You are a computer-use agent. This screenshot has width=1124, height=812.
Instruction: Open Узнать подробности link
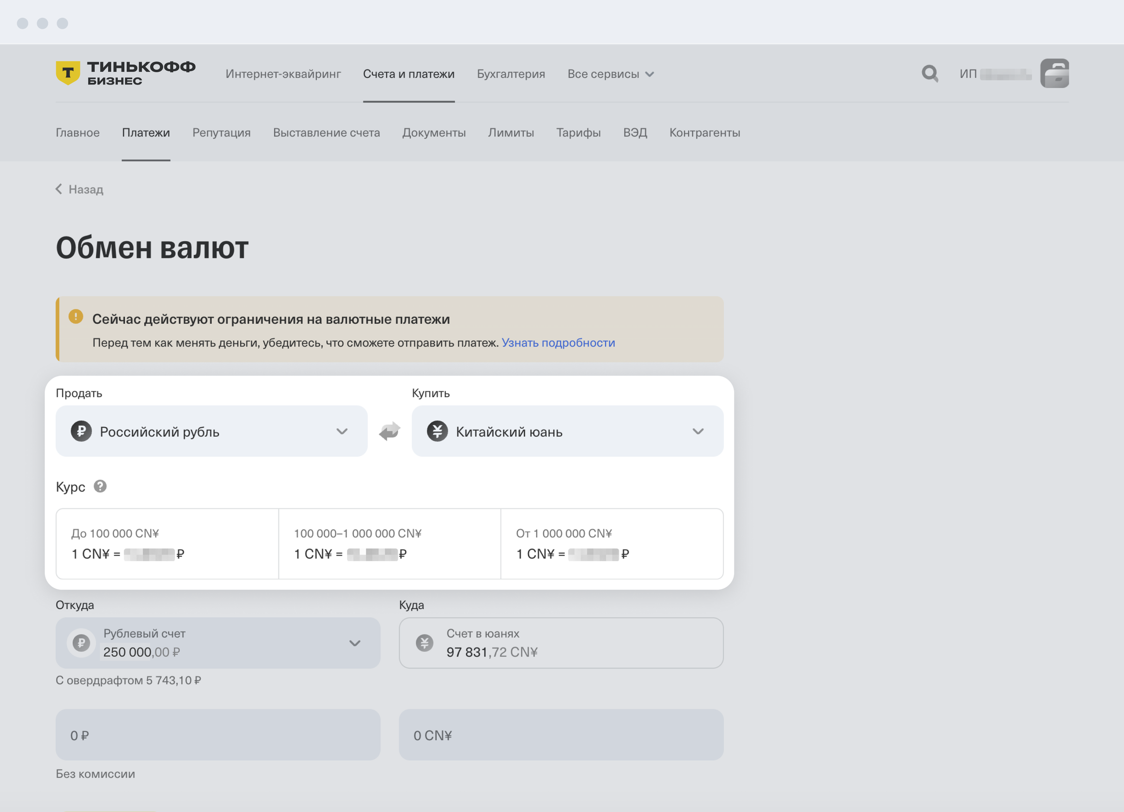(558, 342)
